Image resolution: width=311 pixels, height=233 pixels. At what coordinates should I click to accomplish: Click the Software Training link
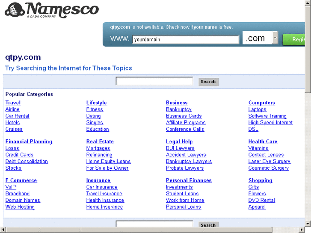pos(267,116)
